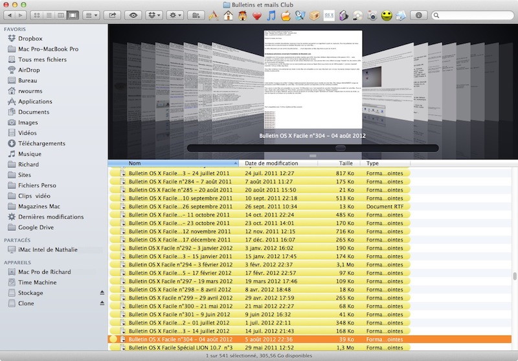The width and height of the screenshot is (518, 361).
Task: Select Bulletin OS X Facile n°300 – 21 mai 2012
Action: [x=260, y=306]
